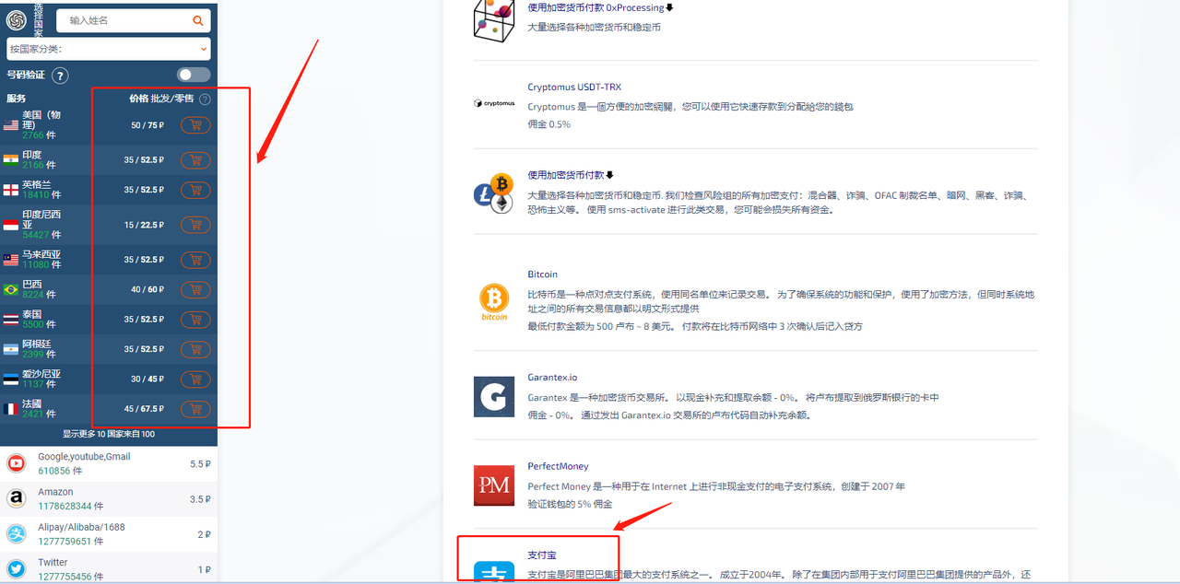Viewport: 1180px width, 584px height.
Task: Click the orange Bitcoin logo
Action: (494, 301)
